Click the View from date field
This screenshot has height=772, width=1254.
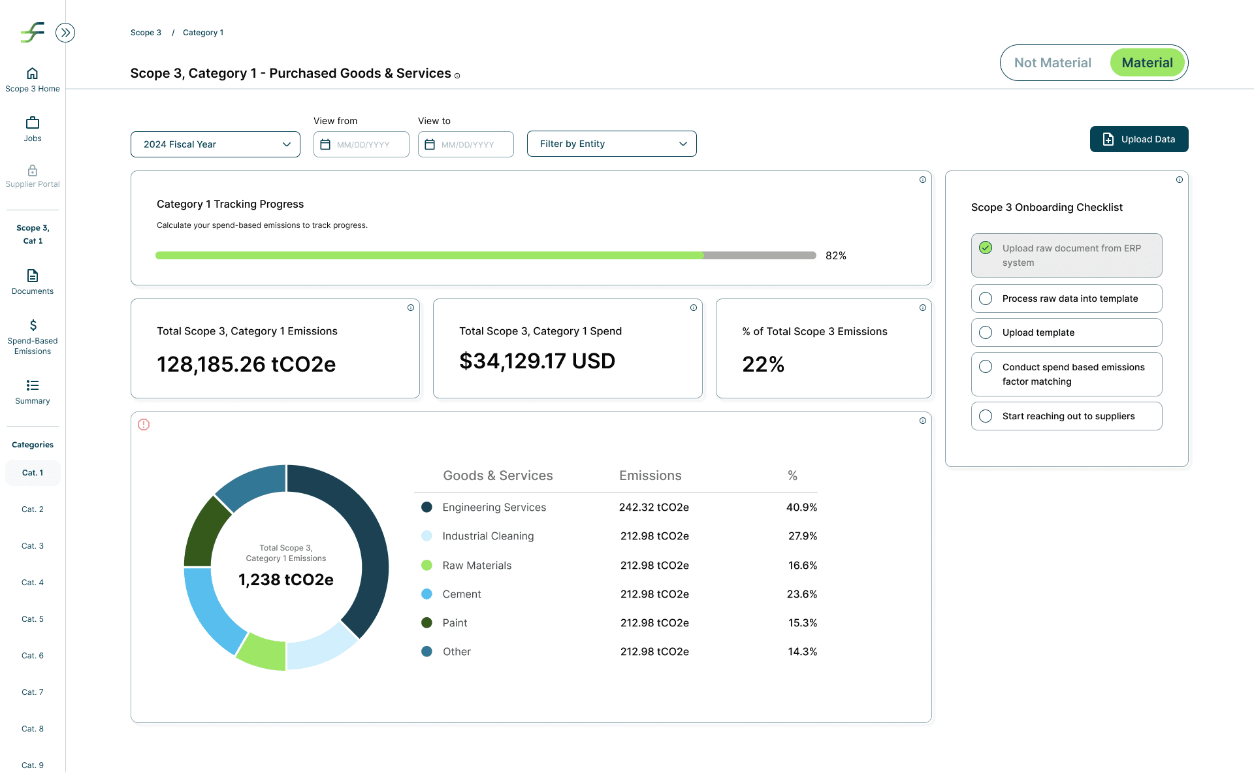[x=361, y=144]
